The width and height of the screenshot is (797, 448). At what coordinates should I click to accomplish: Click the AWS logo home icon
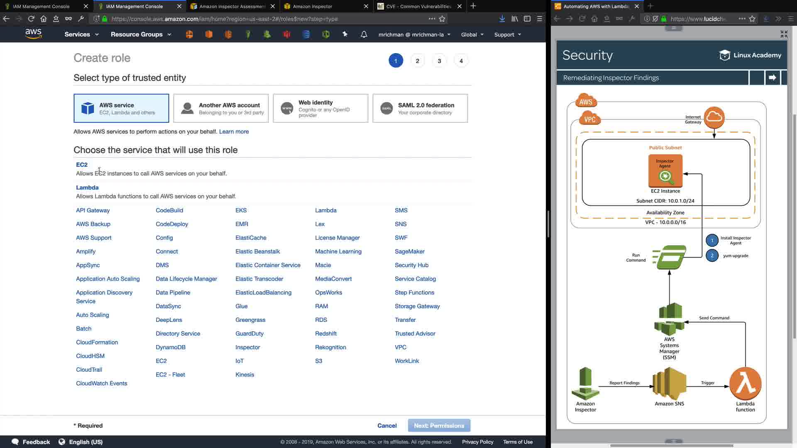pos(33,34)
